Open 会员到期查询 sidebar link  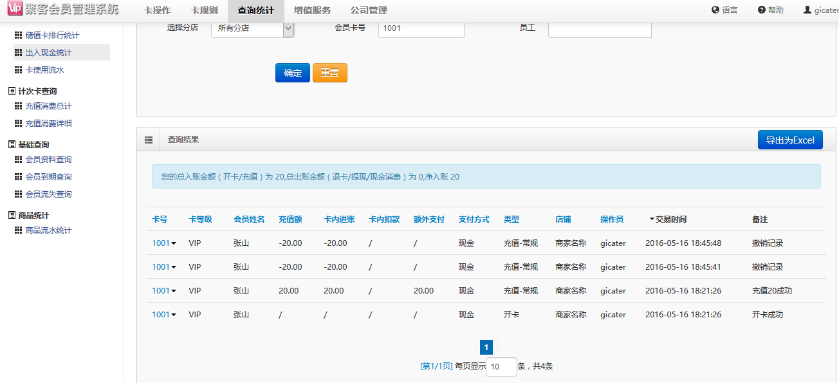pos(48,177)
